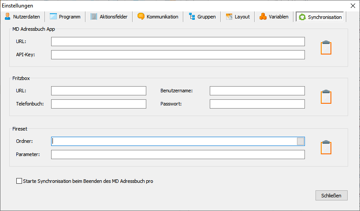Click the clipboard icon in Fritzbox section
This screenshot has height=211, width=360.
pos(326,97)
